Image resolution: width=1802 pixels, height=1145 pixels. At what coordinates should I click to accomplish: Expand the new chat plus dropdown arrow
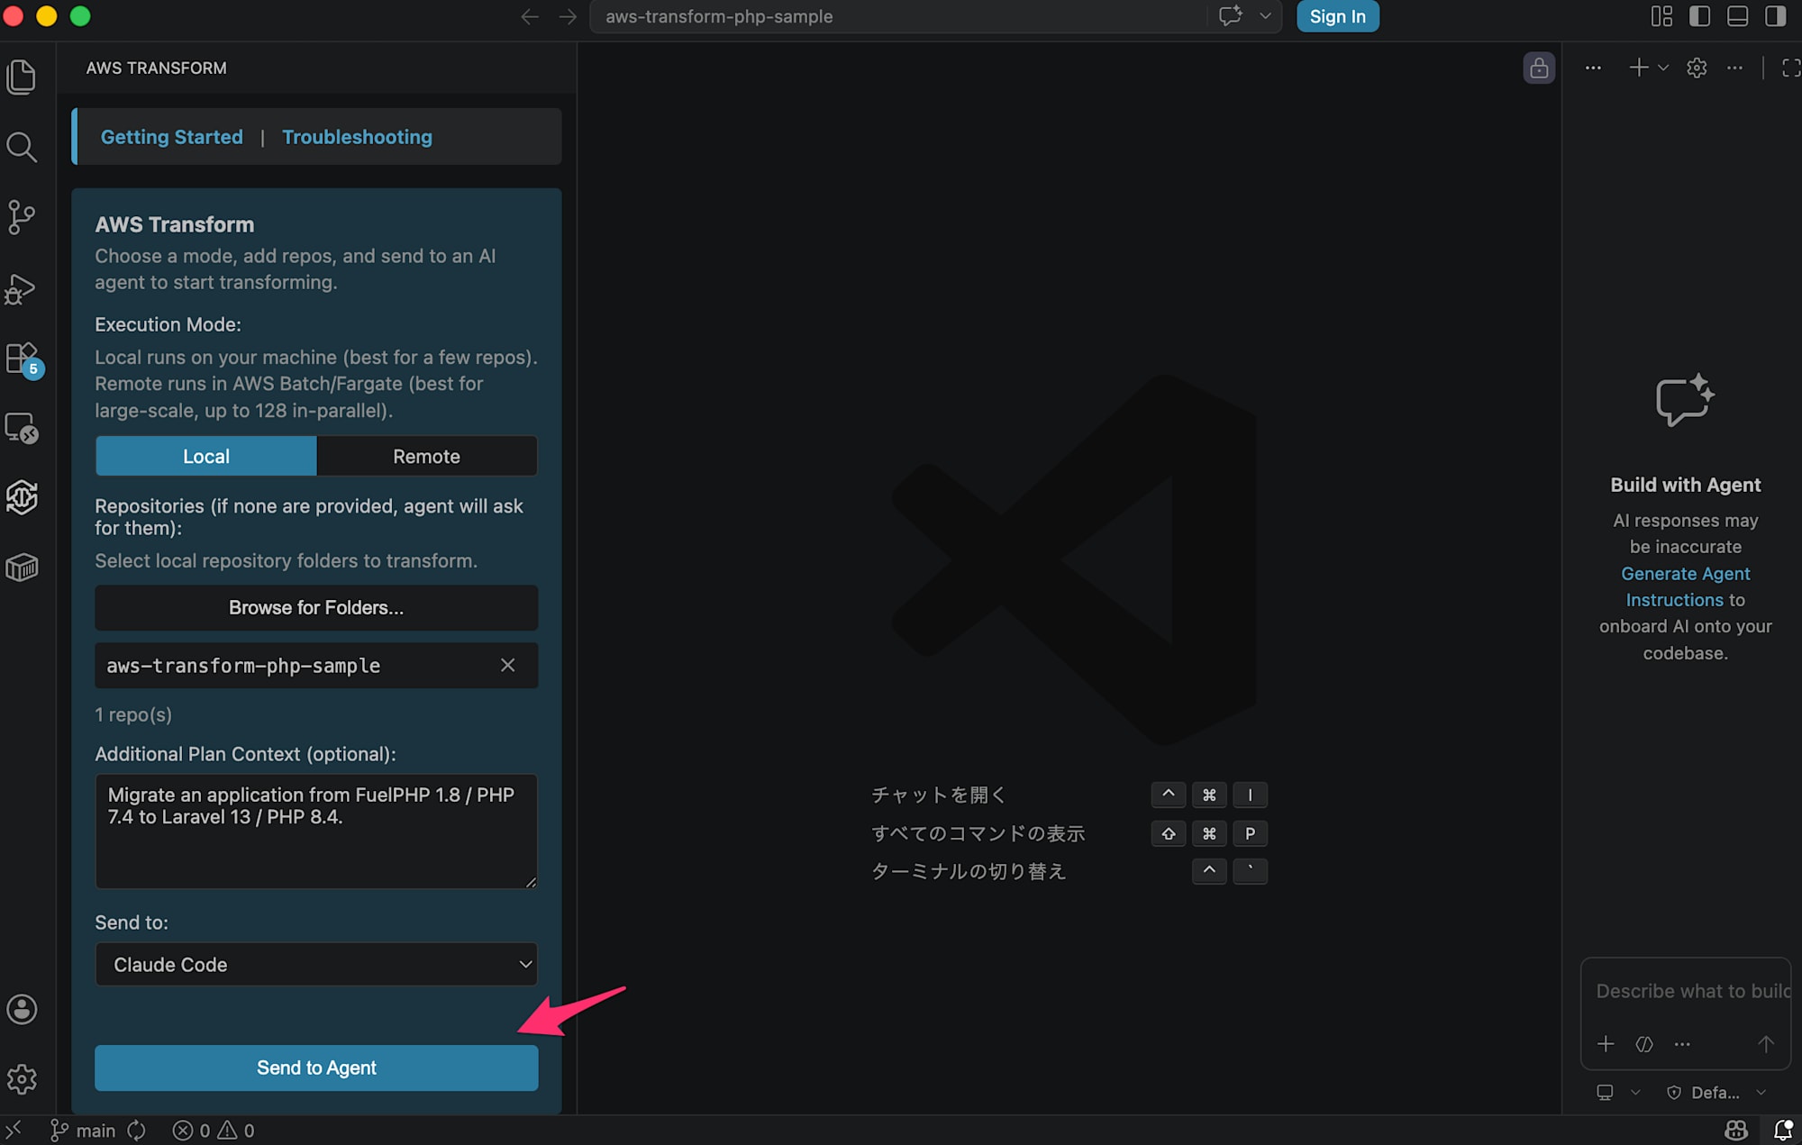(x=1663, y=68)
